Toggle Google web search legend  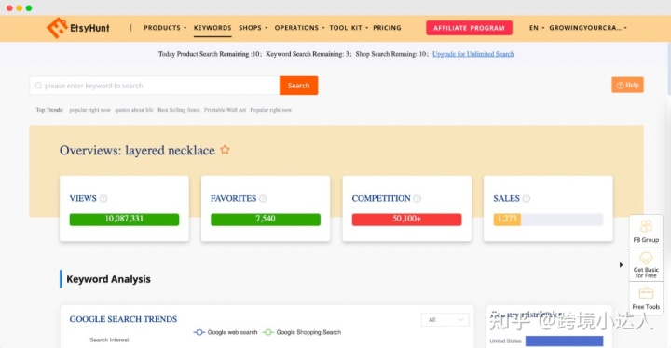(226, 332)
